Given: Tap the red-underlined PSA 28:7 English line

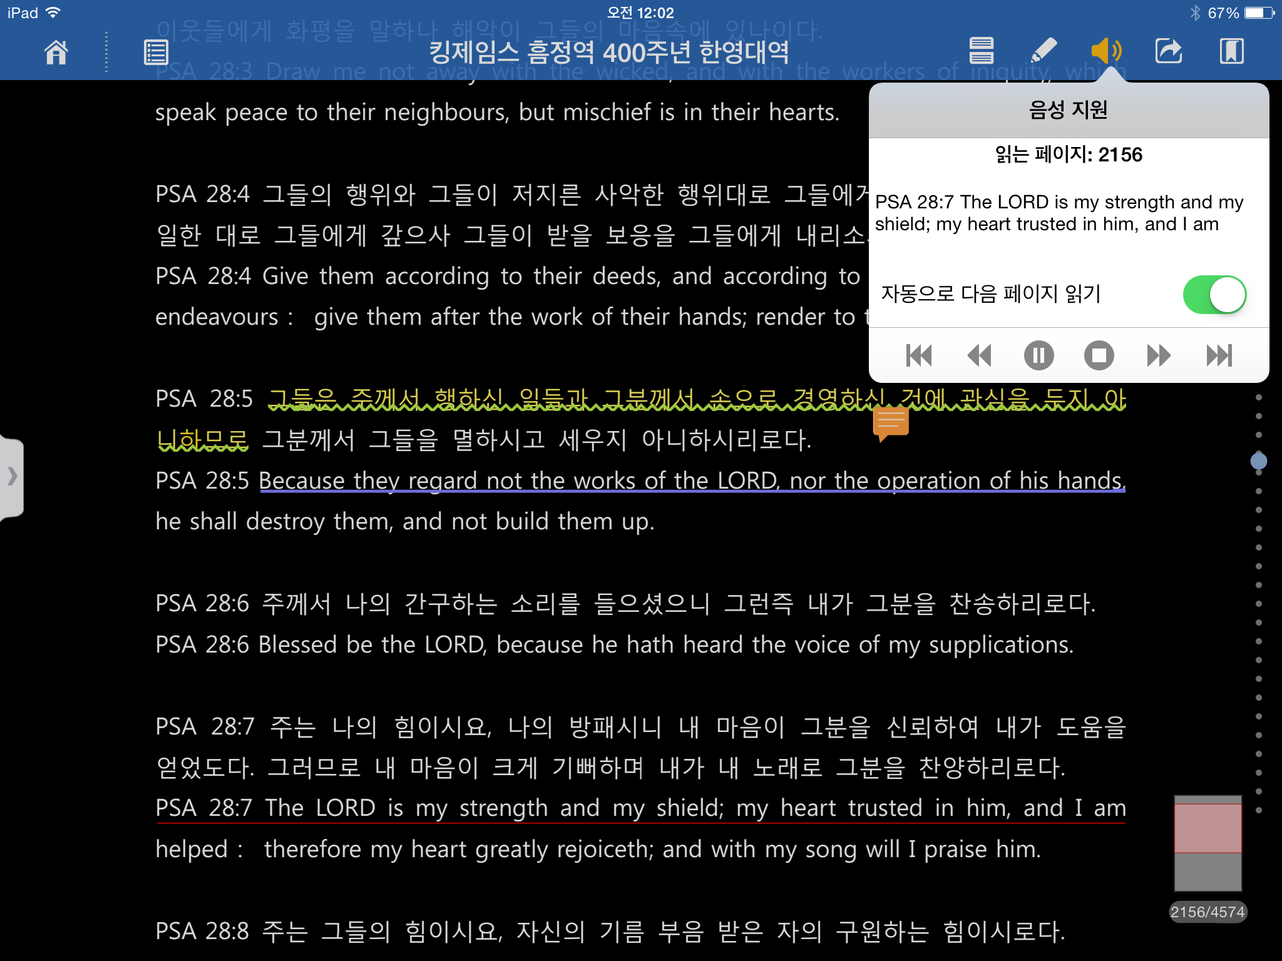Looking at the screenshot, I should (x=640, y=808).
